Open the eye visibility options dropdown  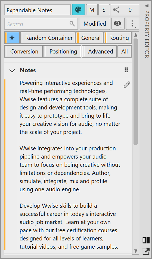[x=118, y=24]
